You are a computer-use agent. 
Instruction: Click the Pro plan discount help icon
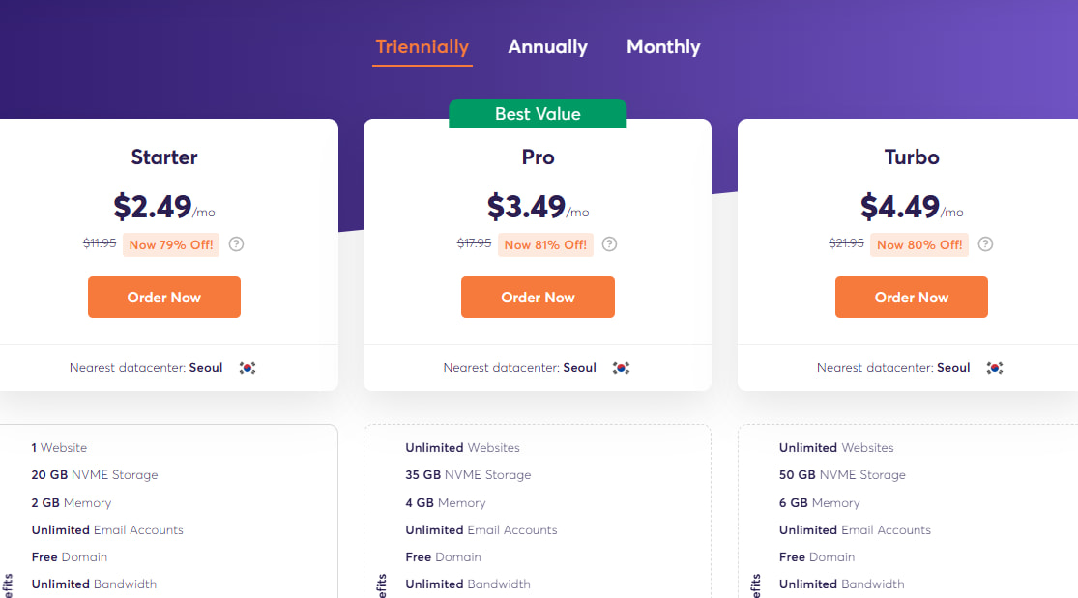pos(610,244)
